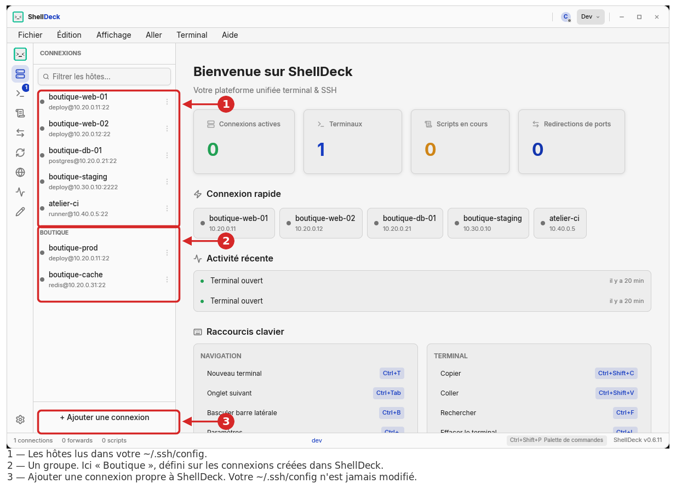Viewport: 676px width, 489px height.
Task: Open the Affichage menu
Action: tap(114, 35)
